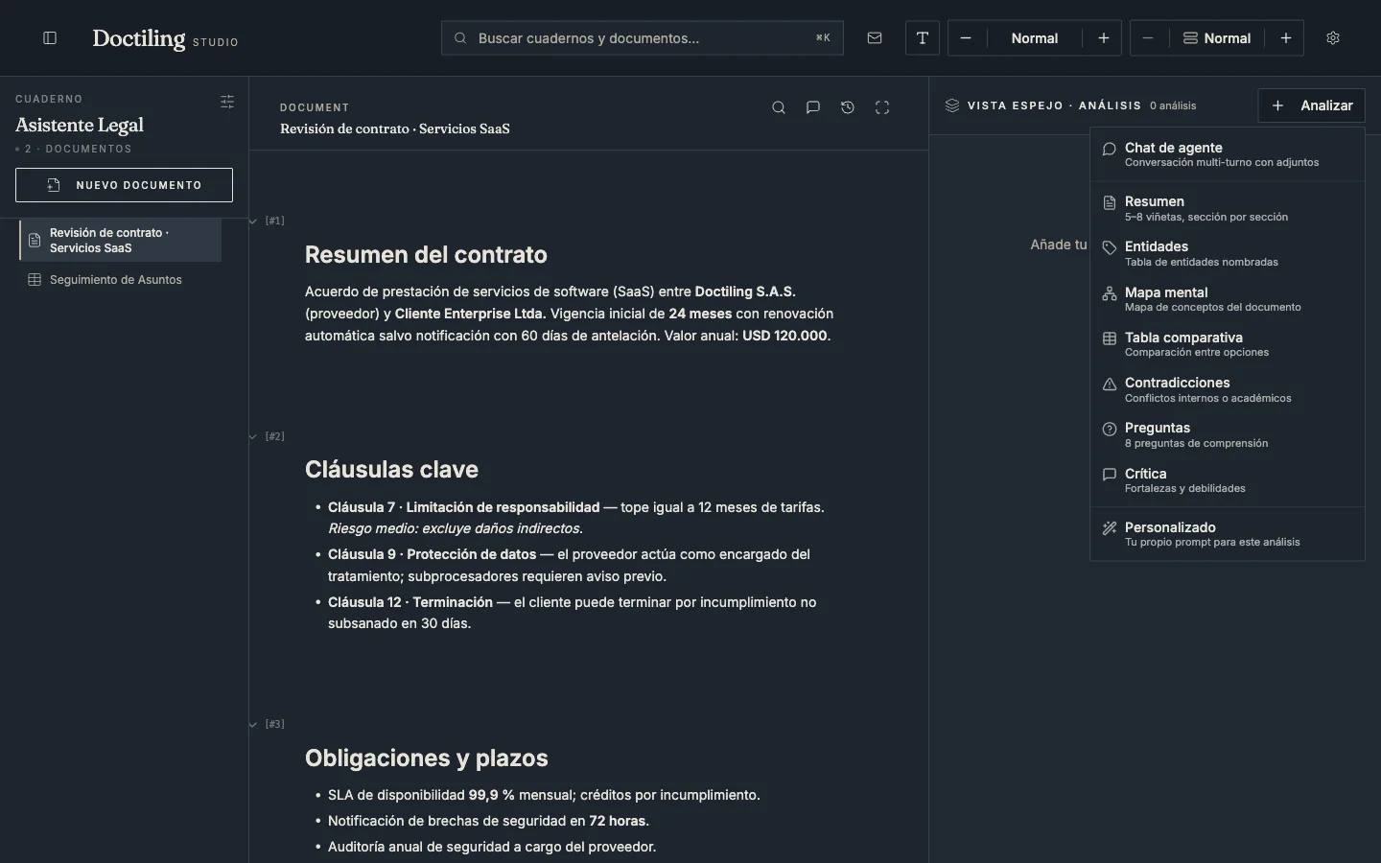Collapse section #1 chevron
This screenshot has width=1381, height=863.
click(x=253, y=222)
